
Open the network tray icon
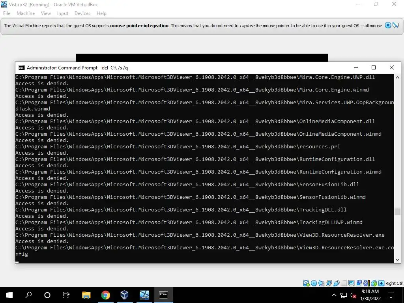coord(344,295)
